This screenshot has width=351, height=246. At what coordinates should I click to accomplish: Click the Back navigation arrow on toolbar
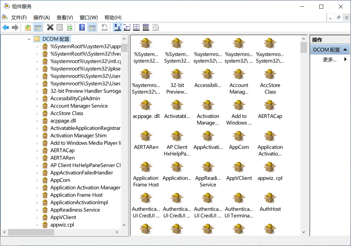6,27
